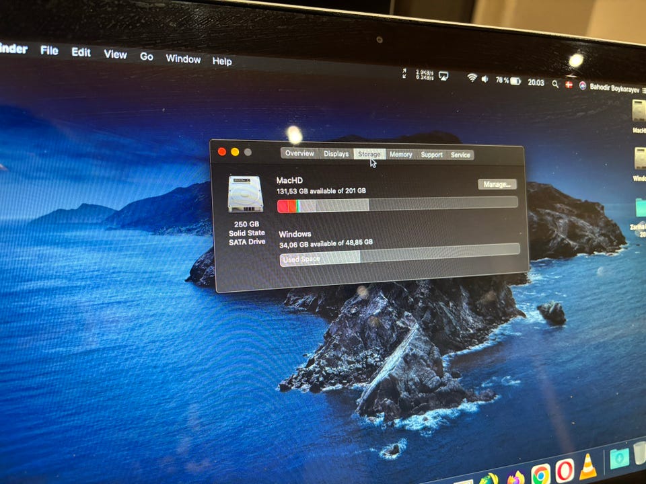Click the red segment of MacHD storage bar
The image size is (646, 484).
pos(287,206)
